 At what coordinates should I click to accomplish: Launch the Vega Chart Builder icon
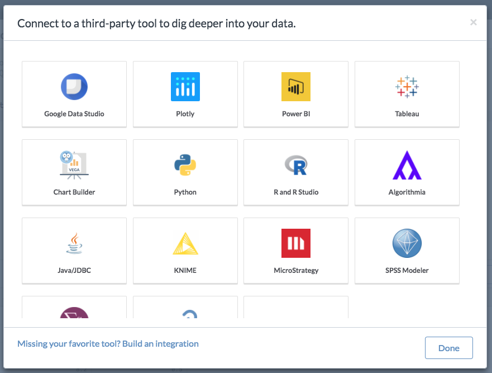74,165
